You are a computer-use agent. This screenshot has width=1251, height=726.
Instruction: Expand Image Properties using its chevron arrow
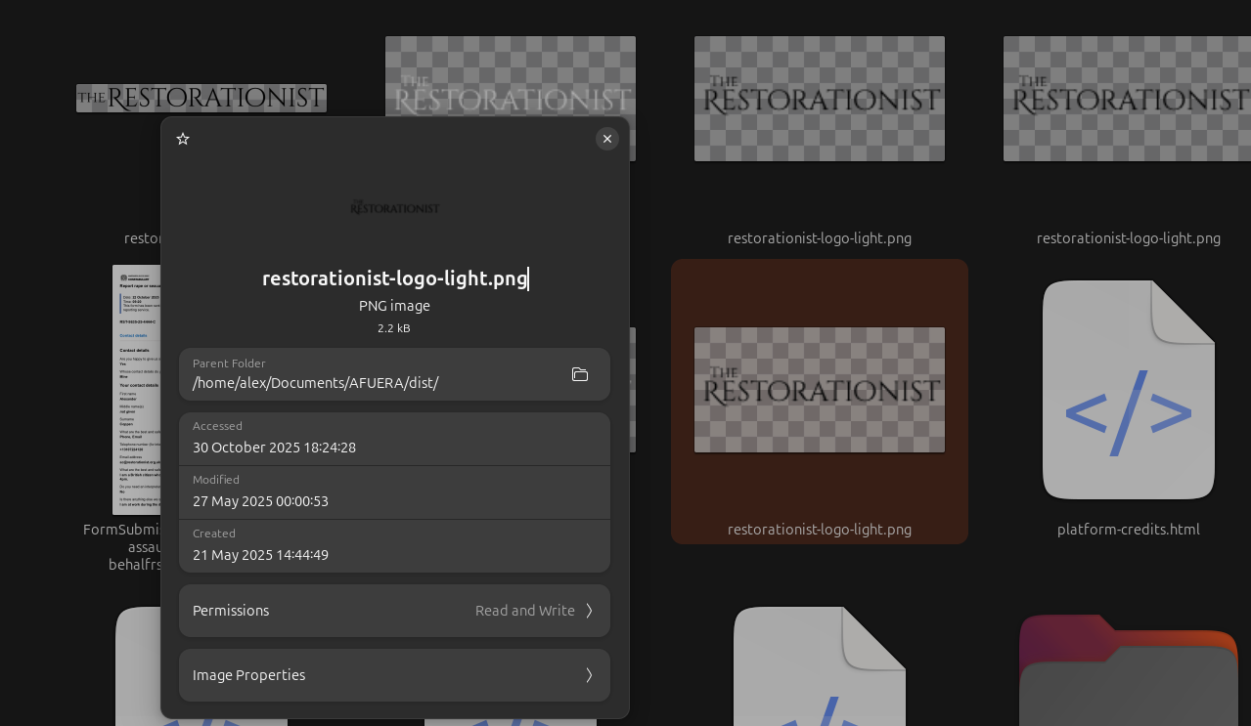(589, 675)
